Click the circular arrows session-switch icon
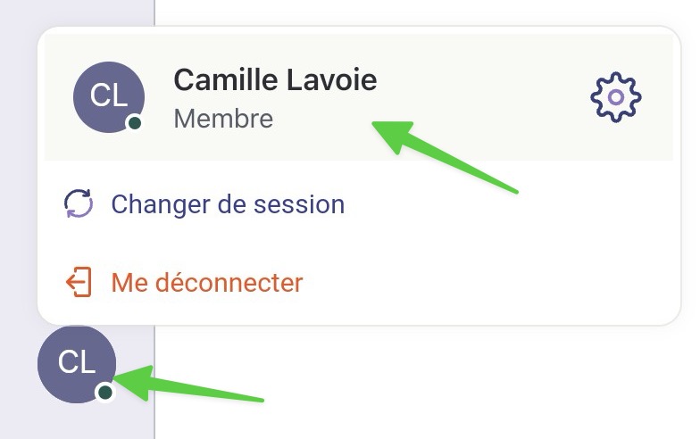This screenshot has height=439, width=700. coord(79,203)
